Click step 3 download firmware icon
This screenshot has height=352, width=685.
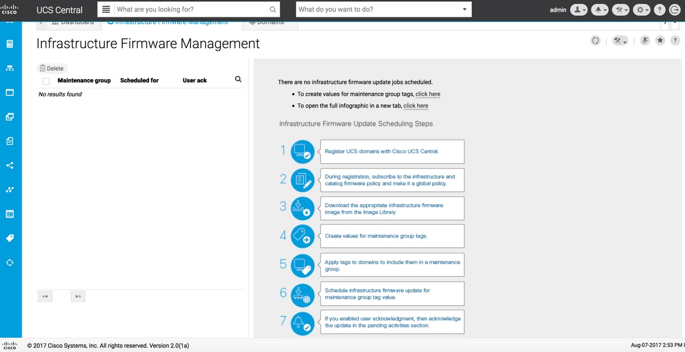point(302,208)
